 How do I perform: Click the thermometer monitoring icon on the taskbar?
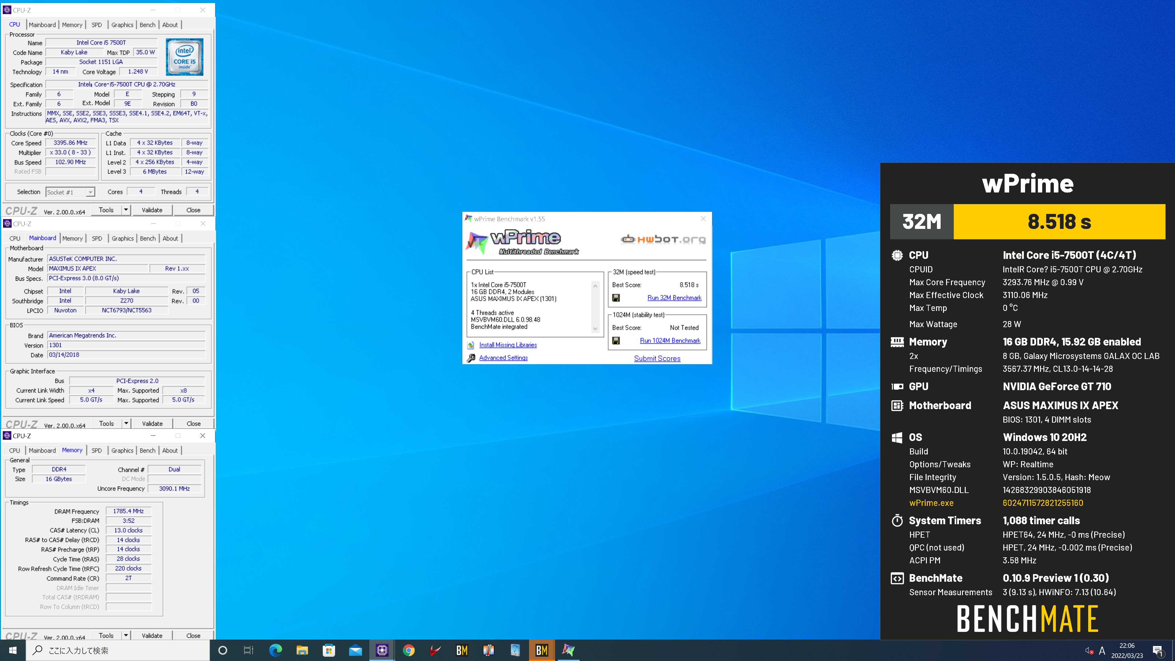point(489,650)
